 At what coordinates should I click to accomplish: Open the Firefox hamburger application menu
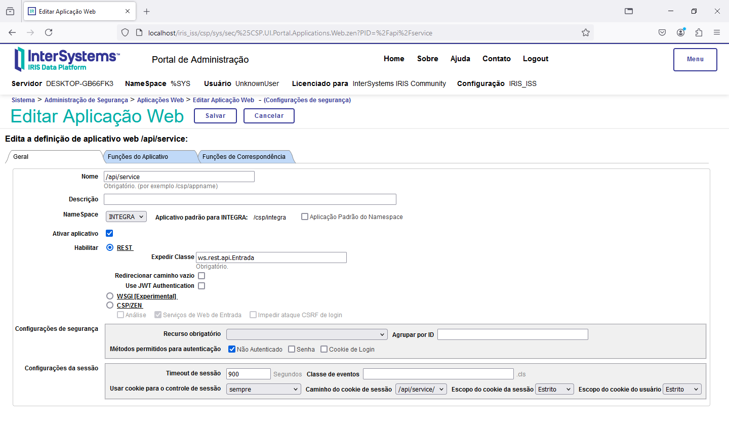717,32
